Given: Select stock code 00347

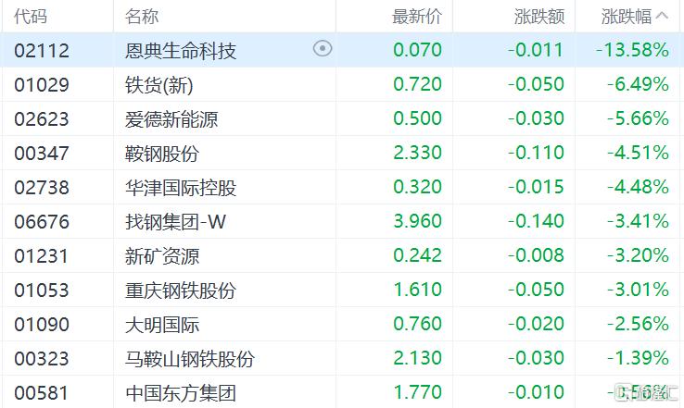Looking at the screenshot, I should point(42,154).
